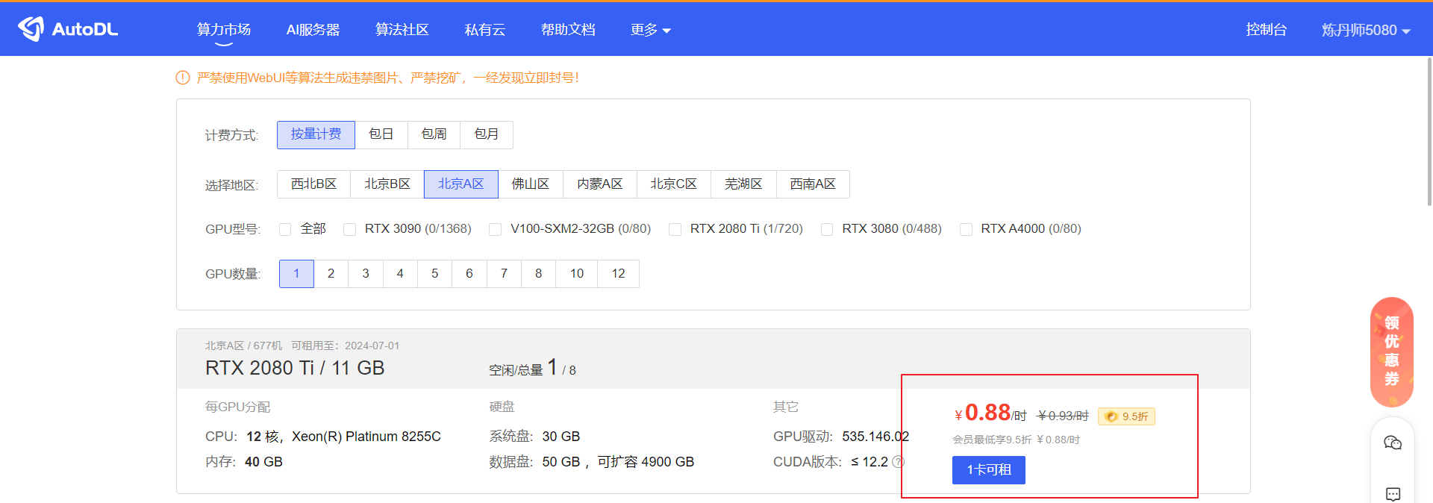
Task: Click the struck-through ¥0.93/时 price
Action: point(1064,416)
